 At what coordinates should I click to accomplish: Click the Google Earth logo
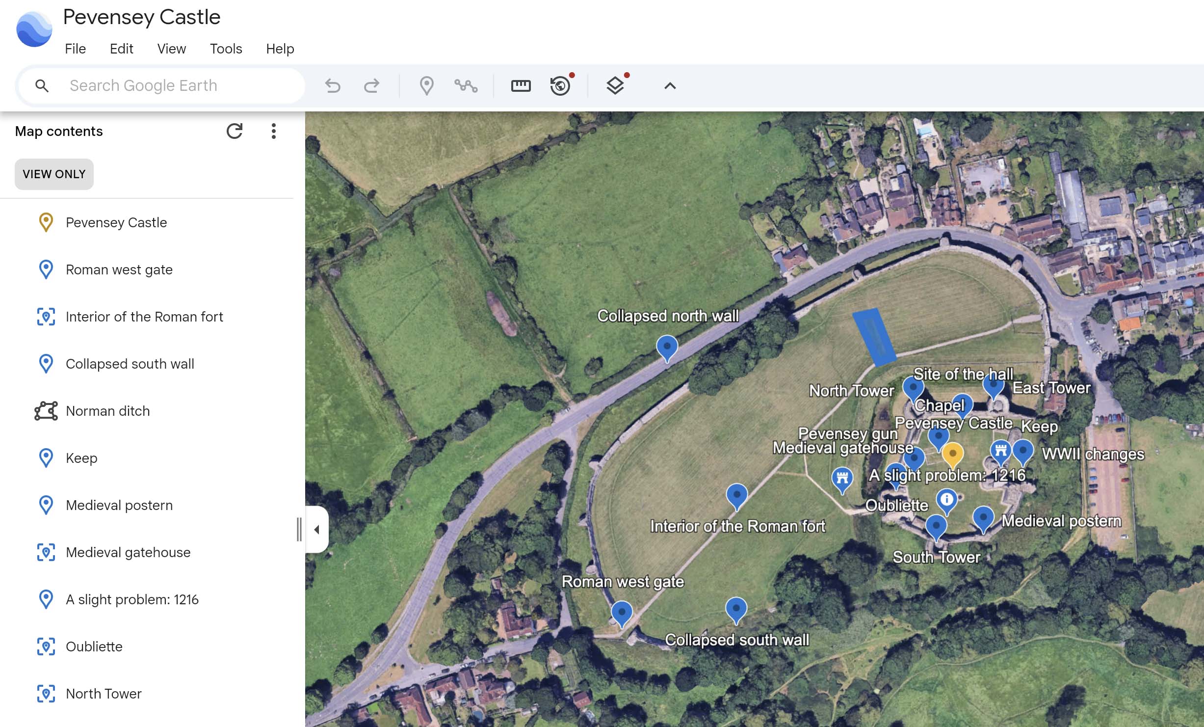tap(34, 29)
